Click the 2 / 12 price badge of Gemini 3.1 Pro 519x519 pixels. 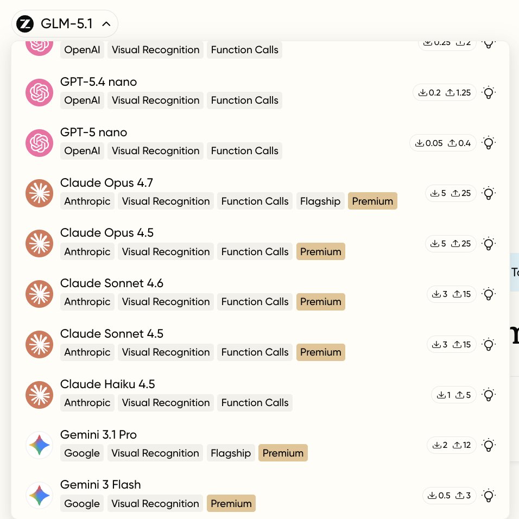point(452,445)
